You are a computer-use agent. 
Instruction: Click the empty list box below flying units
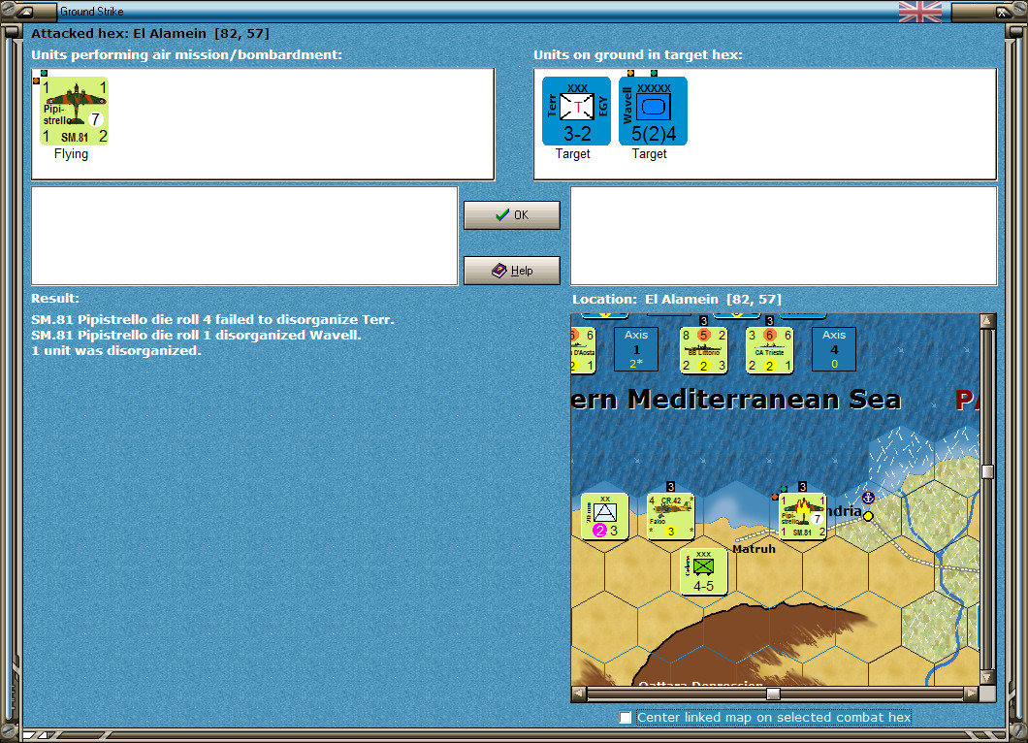[244, 236]
